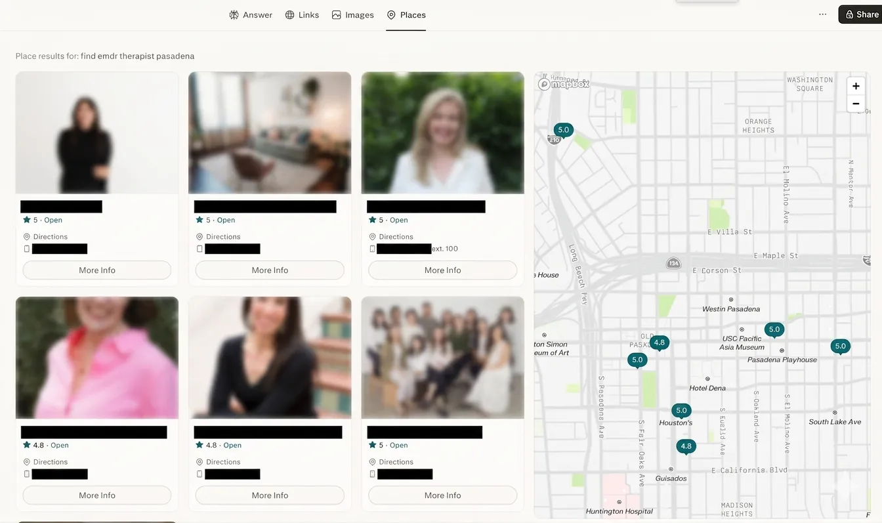Image resolution: width=882 pixels, height=523 pixels.
Task: More Info under group photo listing
Action: (442, 495)
